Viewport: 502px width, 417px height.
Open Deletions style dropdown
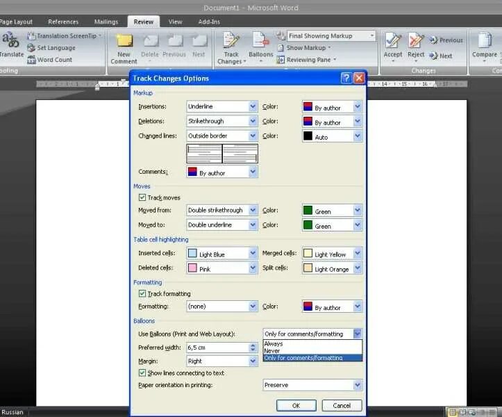[x=222, y=121]
